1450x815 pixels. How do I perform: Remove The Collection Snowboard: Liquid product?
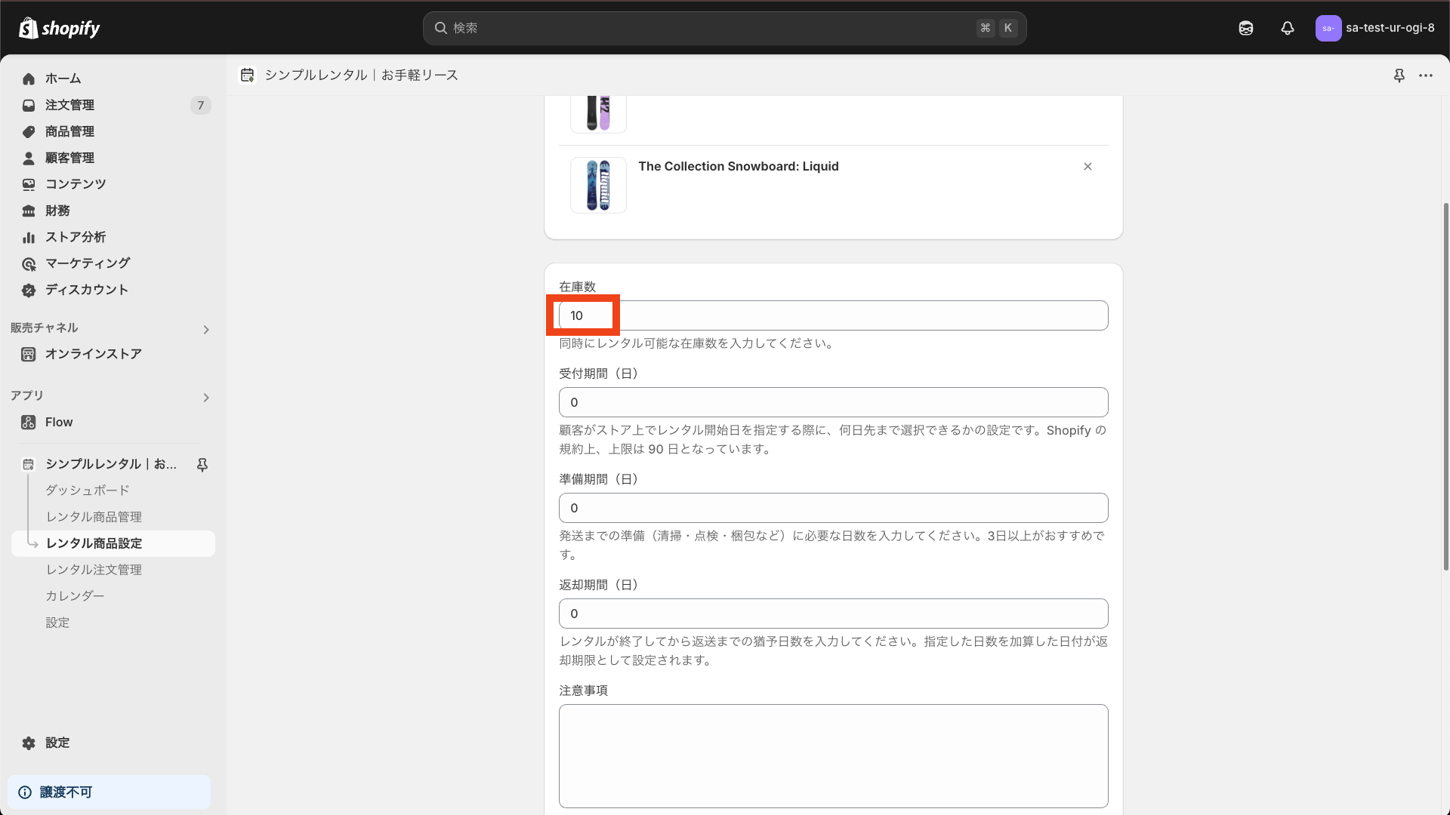(1087, 166)
